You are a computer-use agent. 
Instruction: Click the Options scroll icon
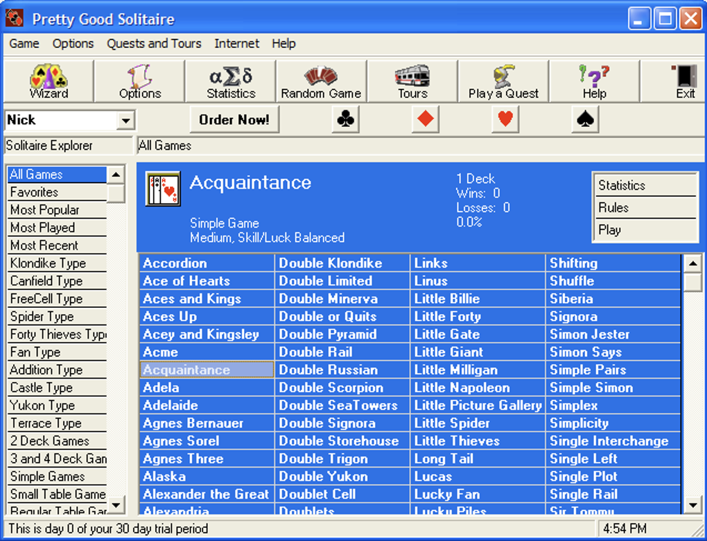pos(140,81)
